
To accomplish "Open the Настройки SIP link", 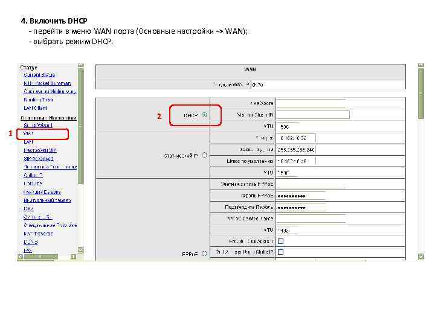I will click(x=40, y=150).
